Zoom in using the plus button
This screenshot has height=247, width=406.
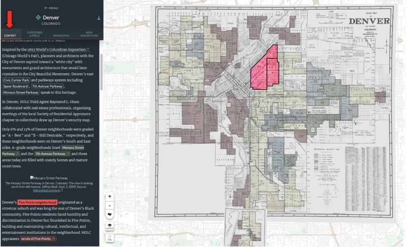pos(110,196)
